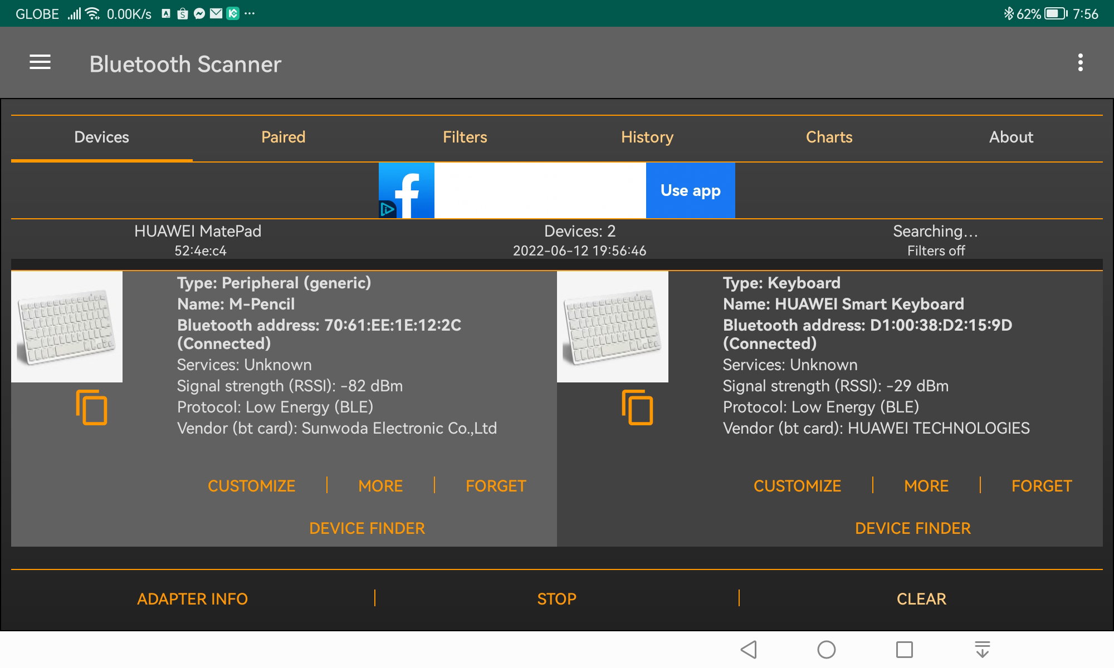The image size is (1114, 668).
Task: Tap the hide navigation bar icon
Action: [x=983, y=649]
